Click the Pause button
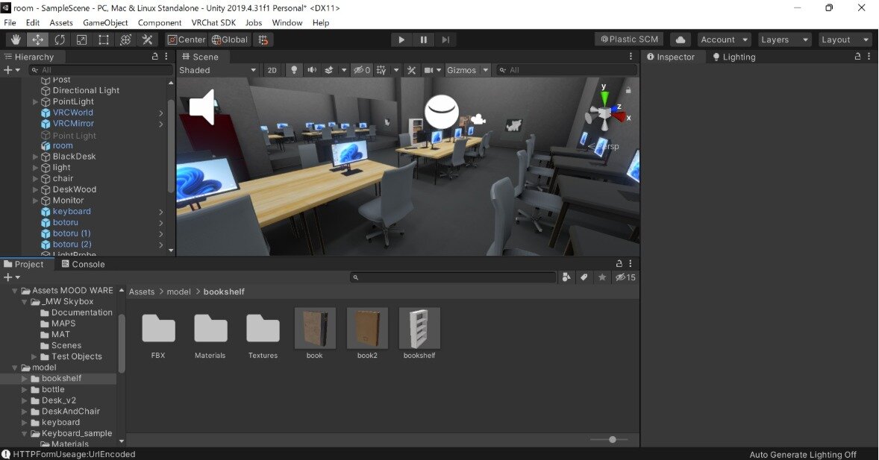 click(424, 40)
